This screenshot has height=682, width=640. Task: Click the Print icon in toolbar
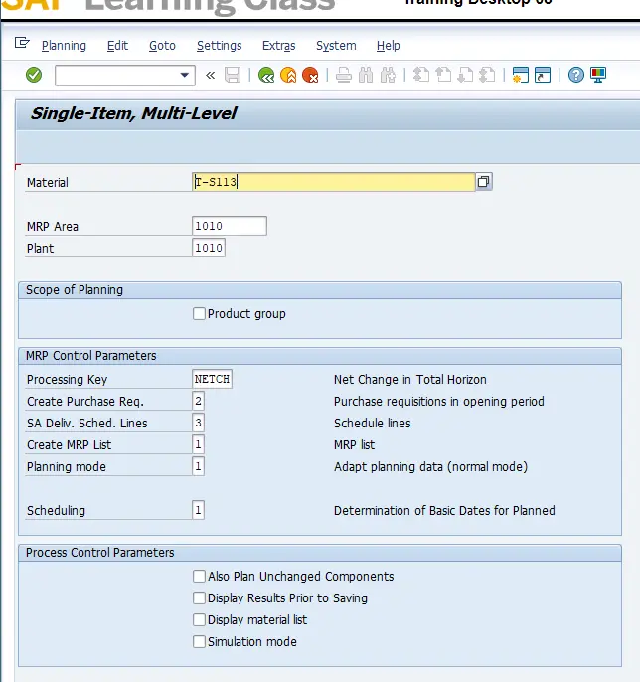click(344, 75)
